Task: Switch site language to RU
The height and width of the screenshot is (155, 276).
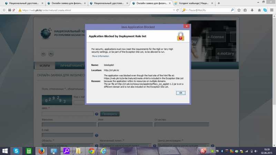Action: coord(51,54)
